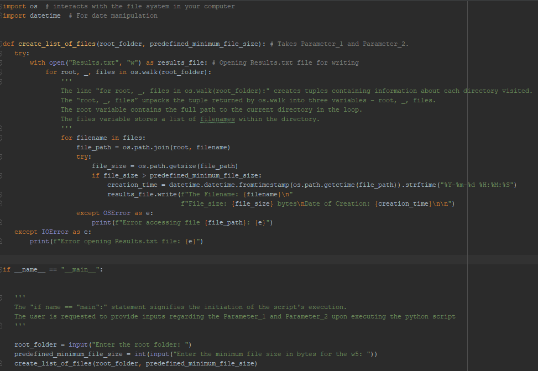Click comment '# For date manipulation'
Image resolution: width=538 pixels, height=371 pixels.
point(113,16)
